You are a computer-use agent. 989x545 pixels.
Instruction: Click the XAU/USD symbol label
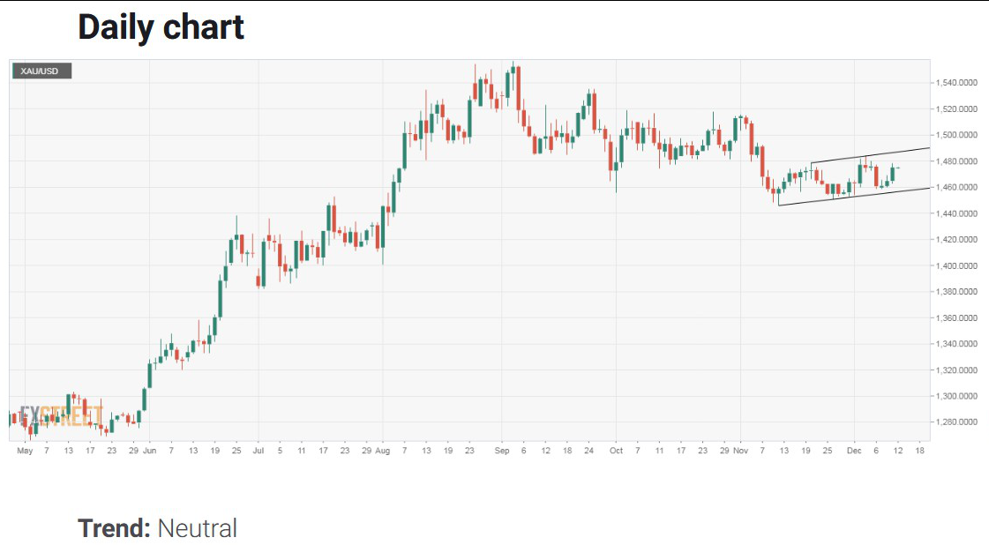42,71
